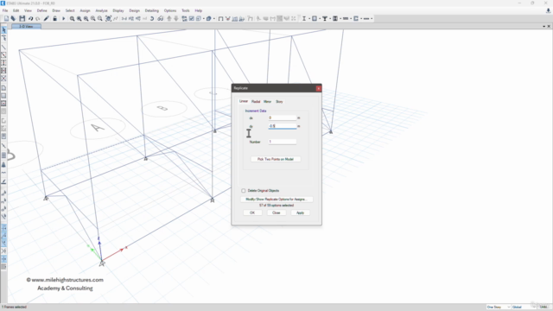This screenshot has height=311, width=553.
Task: Click the pencil edit icon in toolbar
Action: pos(46,18)
